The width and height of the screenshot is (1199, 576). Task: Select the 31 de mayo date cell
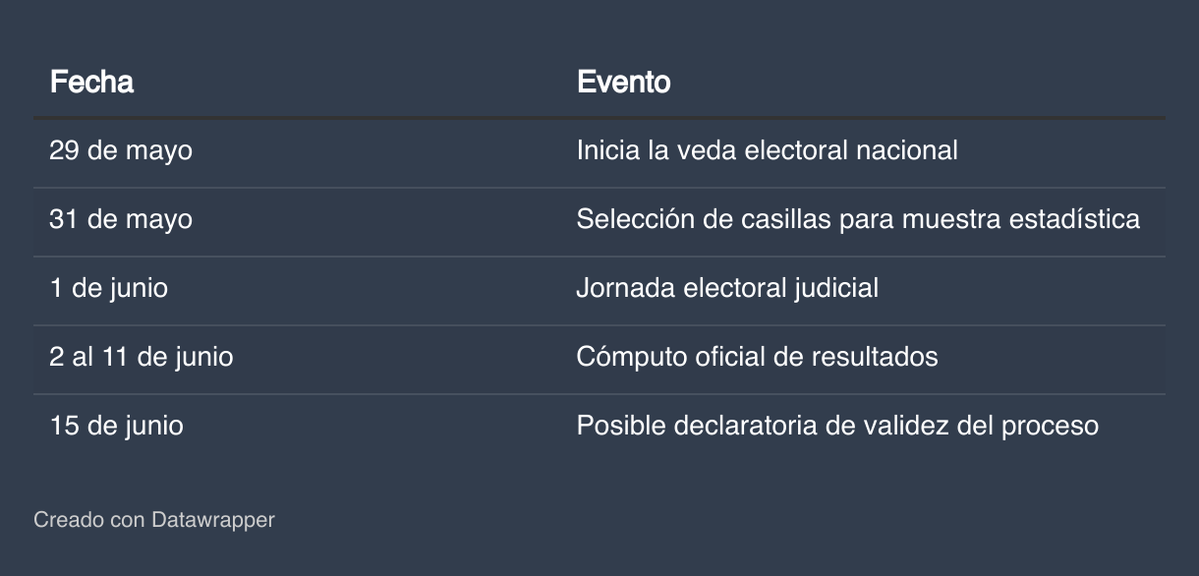coord(121,219)
